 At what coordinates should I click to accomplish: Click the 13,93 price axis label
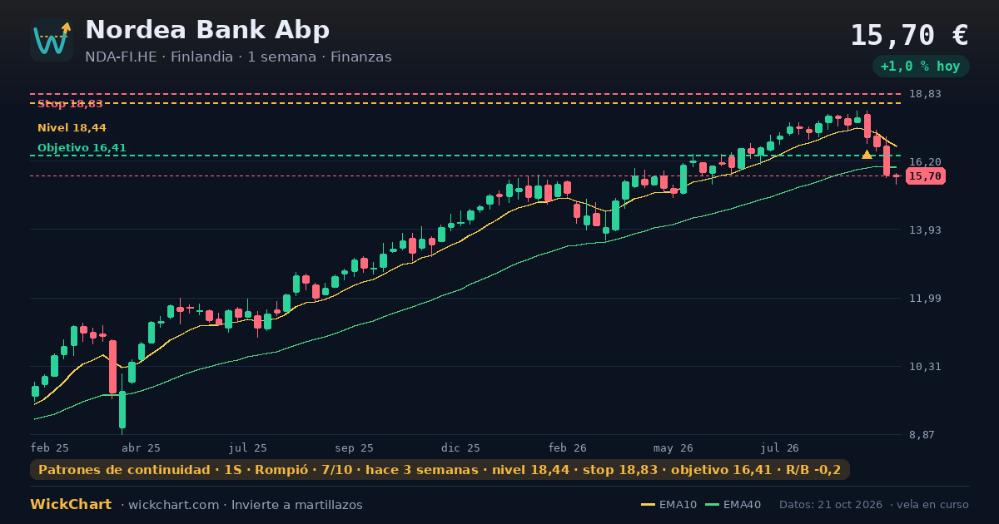(x=925, y=230)
